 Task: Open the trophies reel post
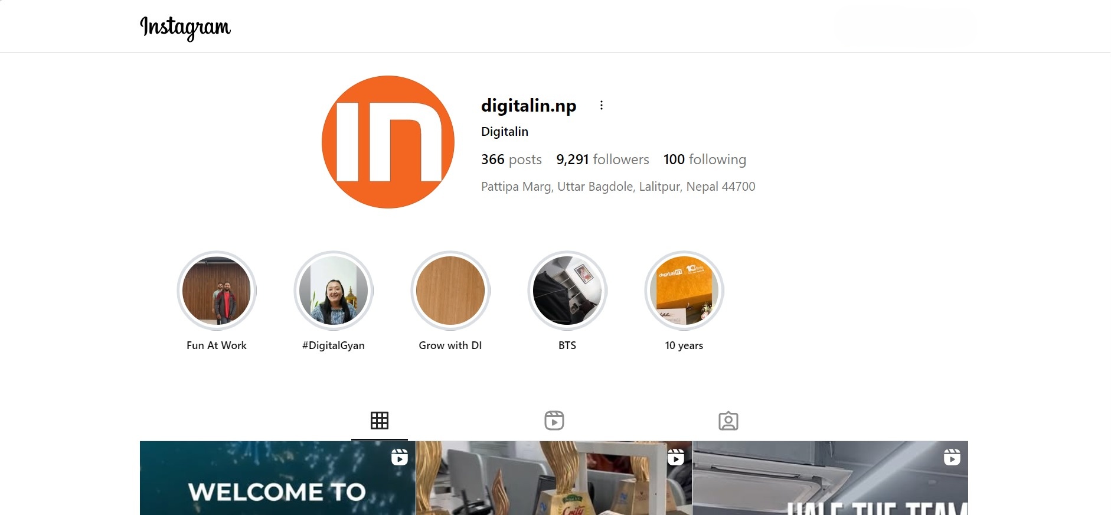pos(554,478)
